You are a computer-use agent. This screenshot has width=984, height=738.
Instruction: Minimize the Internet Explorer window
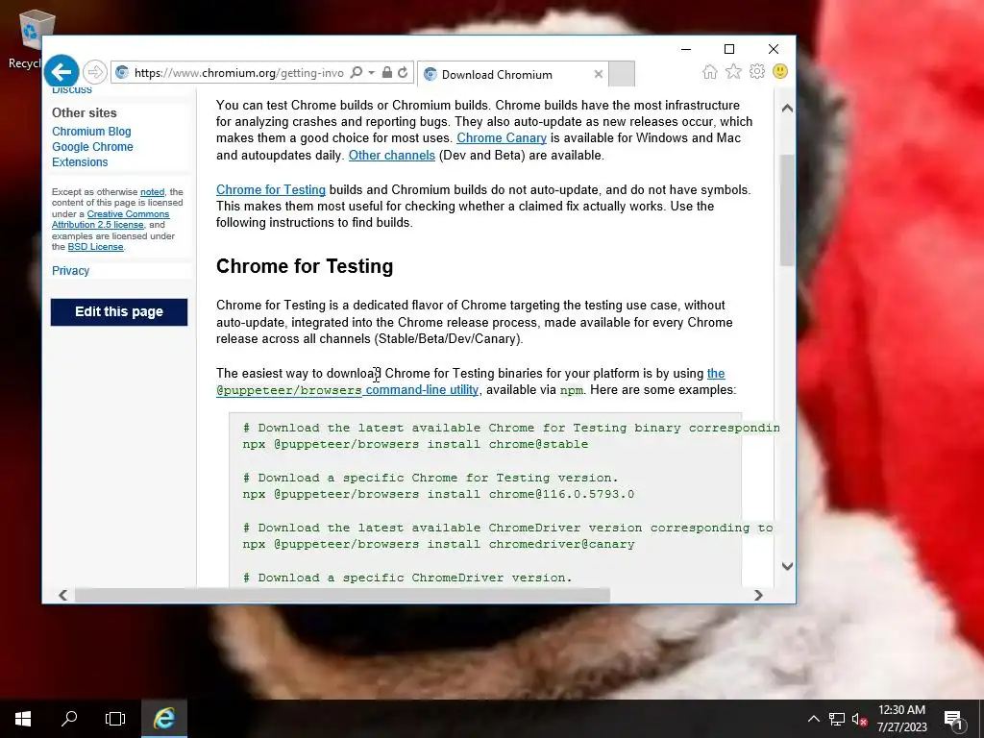[x=686, y=49]
